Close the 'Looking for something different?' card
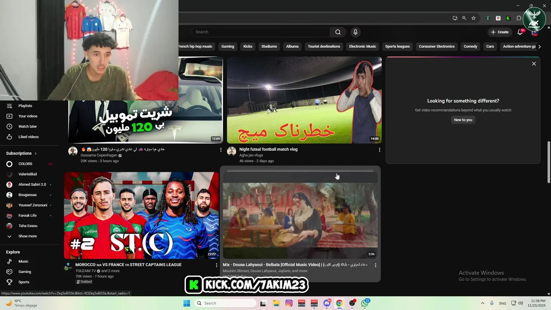The width and height of the screenshot is (551, 310). [x=534, y=64]
